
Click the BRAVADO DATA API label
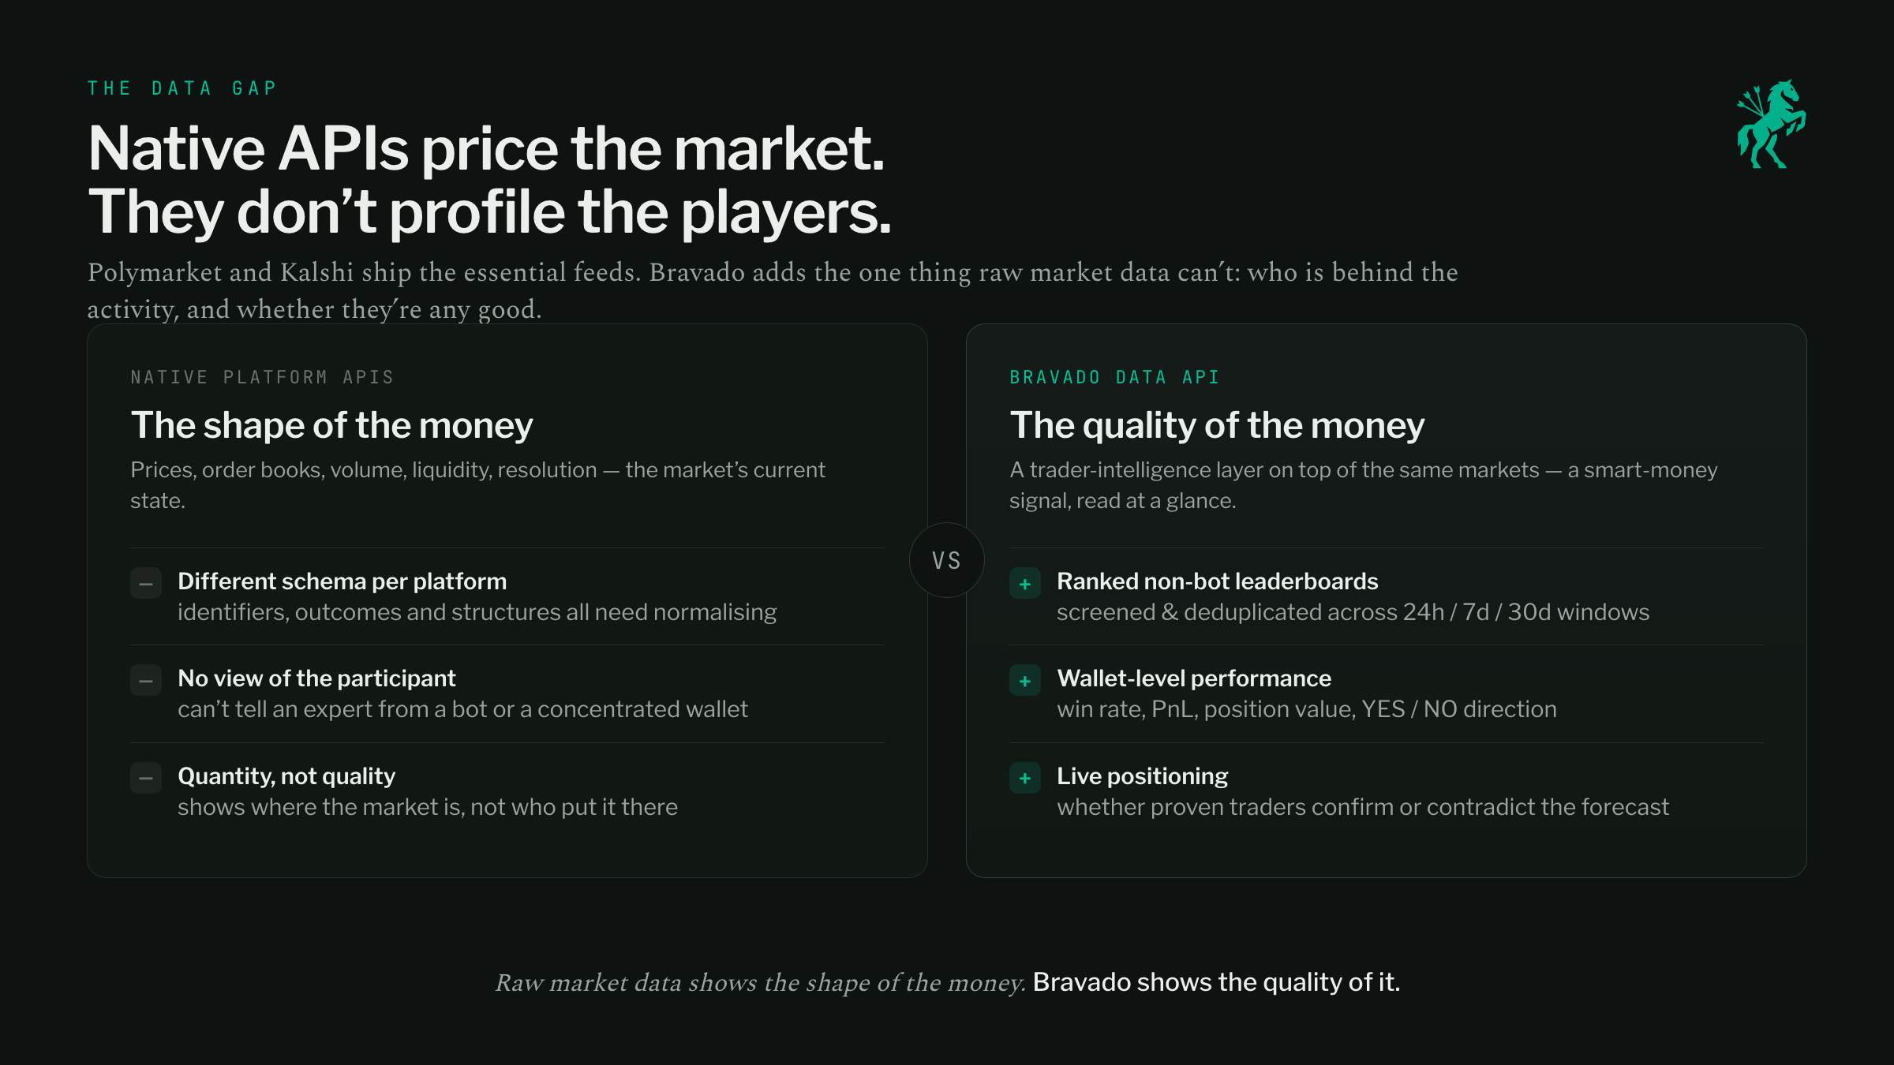click(x=1114, y=377)
